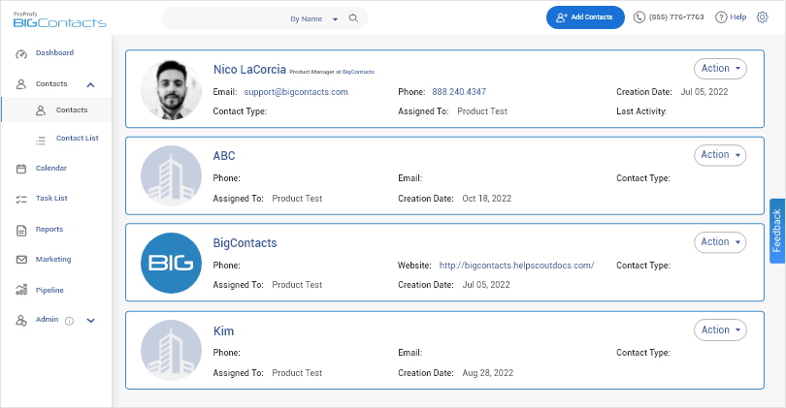Click email support@bigcontacts.com
786x408 pixels.
tap(296, 92)
